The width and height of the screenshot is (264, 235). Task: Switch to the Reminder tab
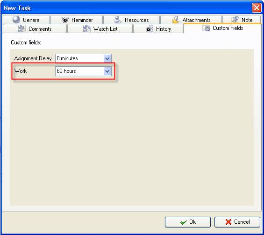click(x=77, y=20)
